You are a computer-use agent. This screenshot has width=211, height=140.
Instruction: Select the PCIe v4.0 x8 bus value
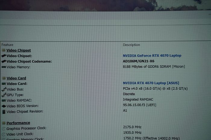[155, 89]
